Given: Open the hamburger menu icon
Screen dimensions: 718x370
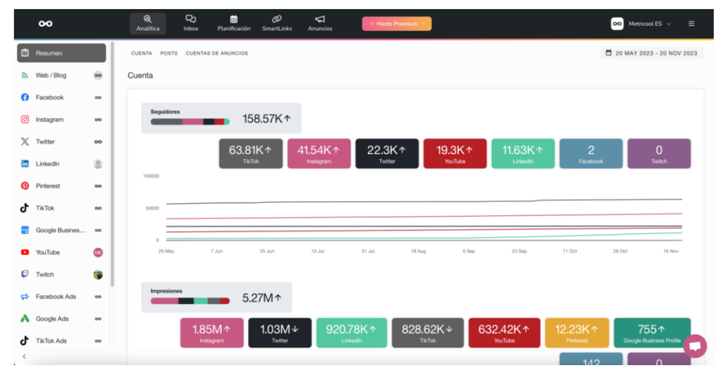Looking at the screenshot, I should [691, 24].
